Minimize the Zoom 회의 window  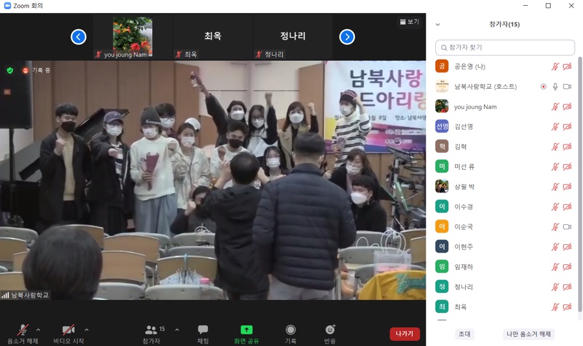click(525, 6)
